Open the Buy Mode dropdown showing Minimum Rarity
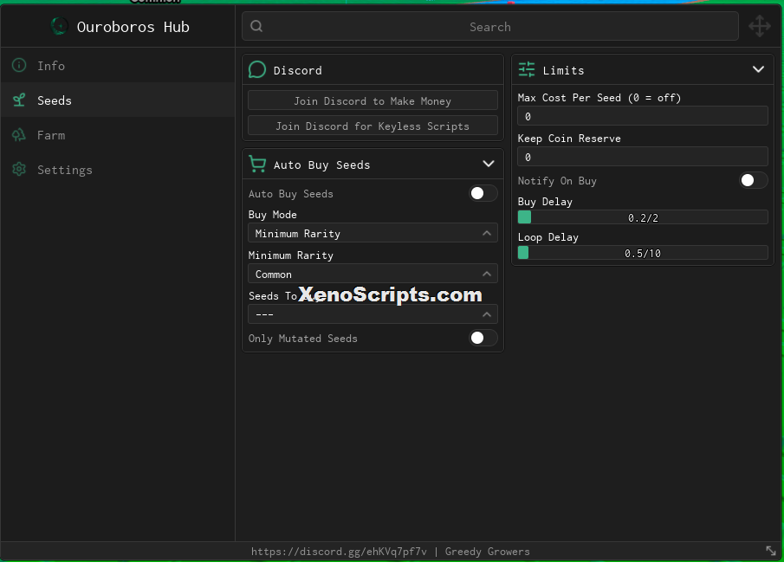Screen dimensions: 784x588 coord(373,233)
